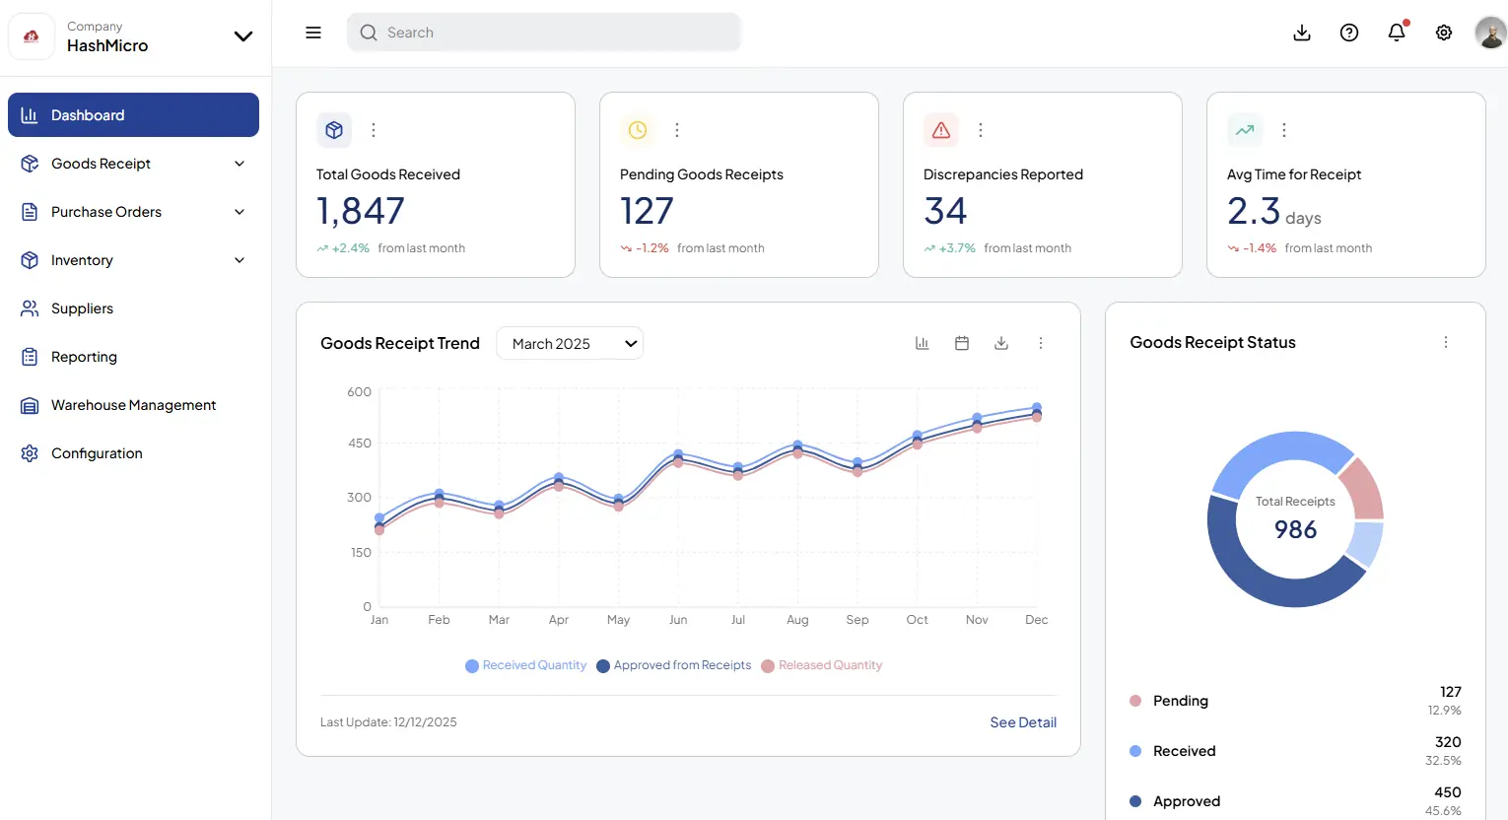Download the Goods Receipt Trend chart
Screen dimensions: 1508x820
tap(1001, 343)
